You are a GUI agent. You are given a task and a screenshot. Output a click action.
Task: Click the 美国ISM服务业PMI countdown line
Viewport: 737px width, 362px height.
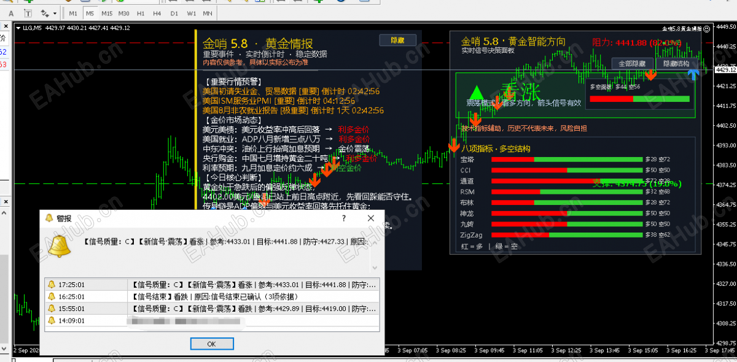click(x=279, y=101)
